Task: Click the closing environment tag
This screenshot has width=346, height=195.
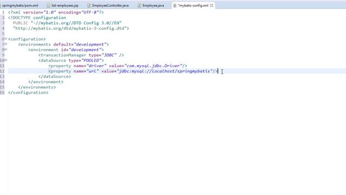Action: [46, 82]
